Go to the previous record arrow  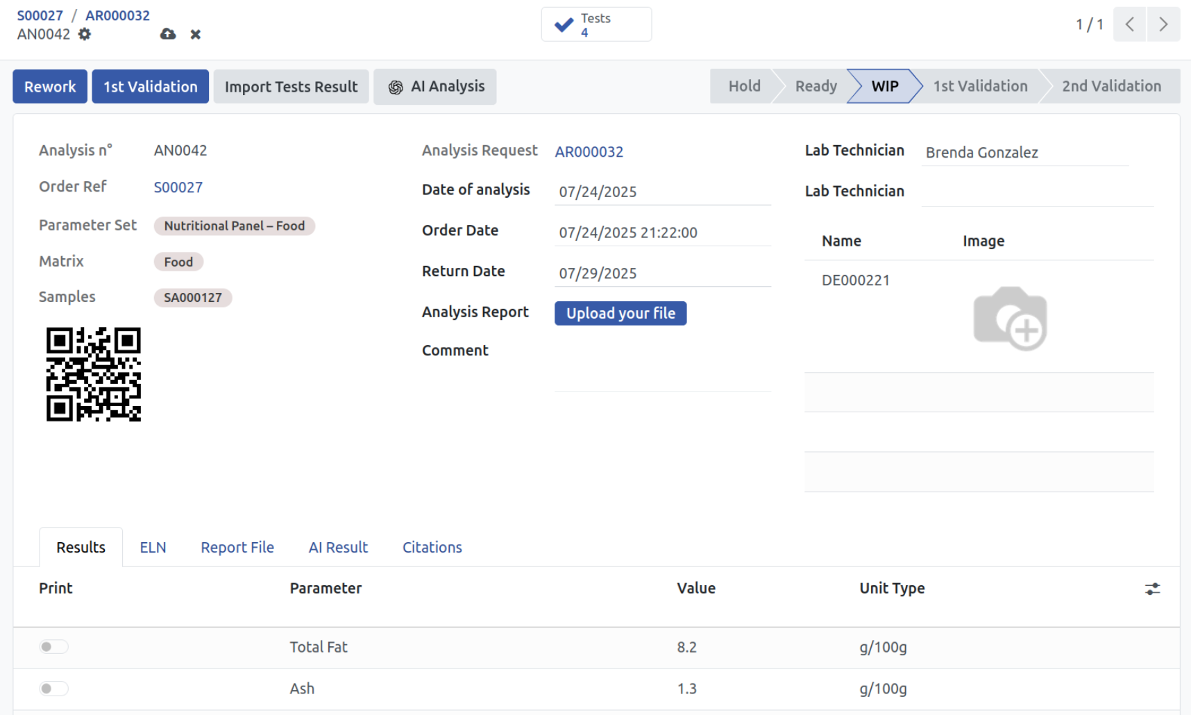(1129, 24)
